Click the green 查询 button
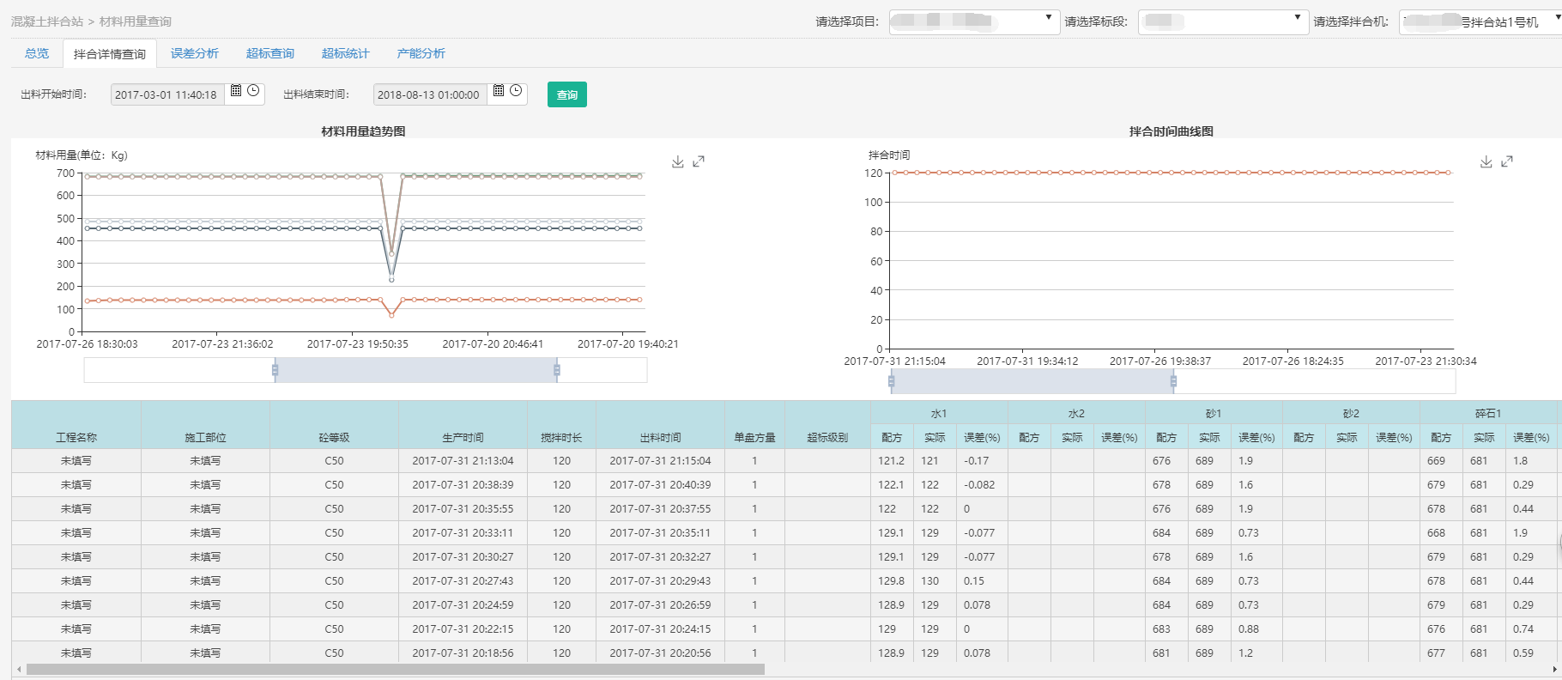1562x680 pixels. click(567, 94)
